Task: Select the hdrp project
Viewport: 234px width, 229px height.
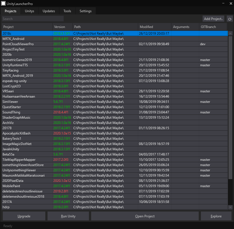Action: 114,207
